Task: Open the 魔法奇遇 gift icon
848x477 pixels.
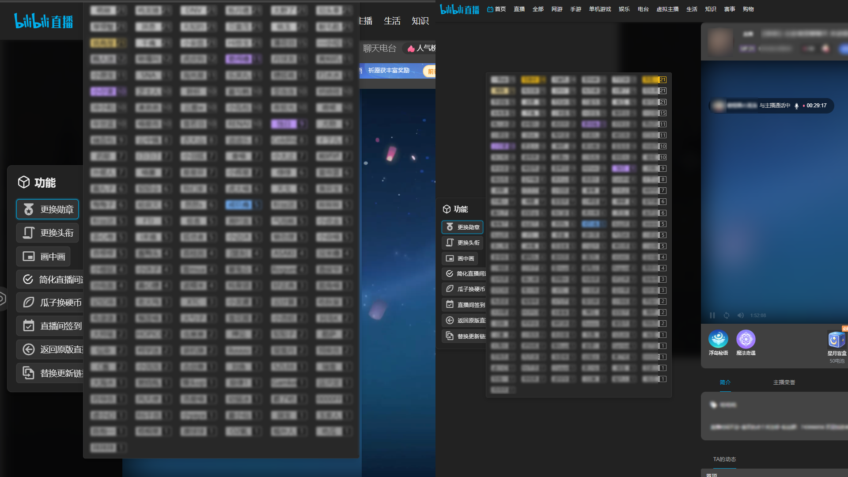Action: 746,339
